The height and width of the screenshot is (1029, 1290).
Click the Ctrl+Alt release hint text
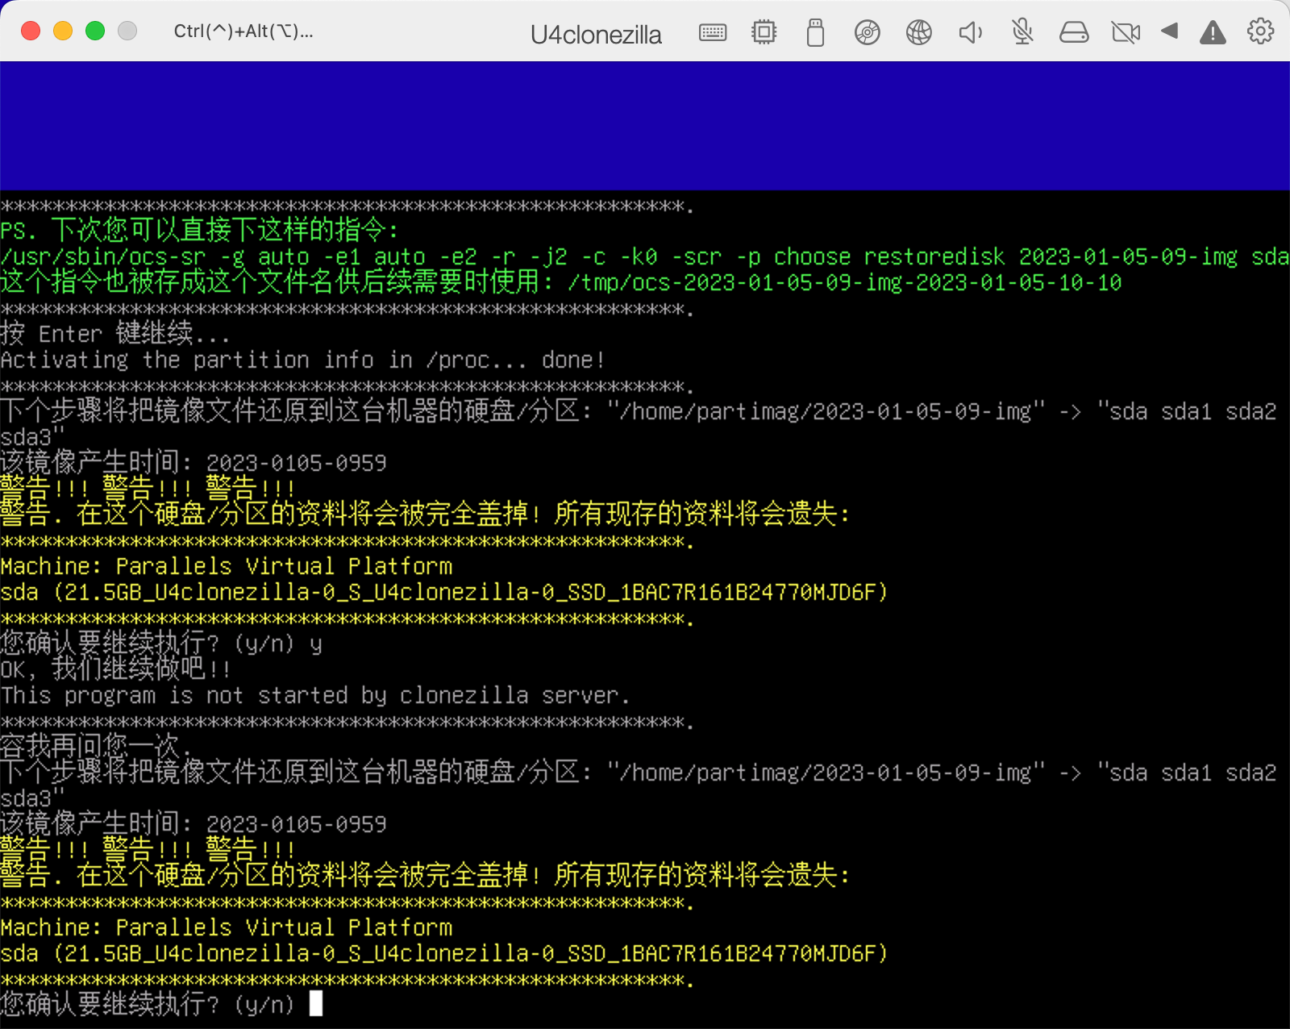243,31
